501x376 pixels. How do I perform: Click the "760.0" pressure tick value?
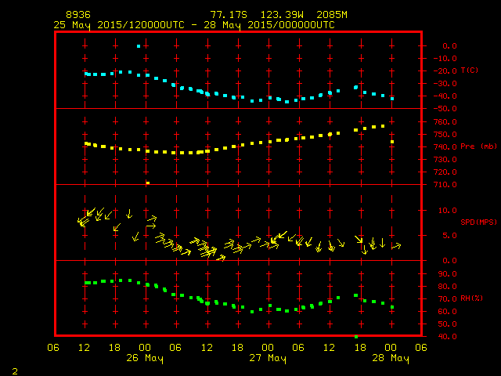(445, 122)
